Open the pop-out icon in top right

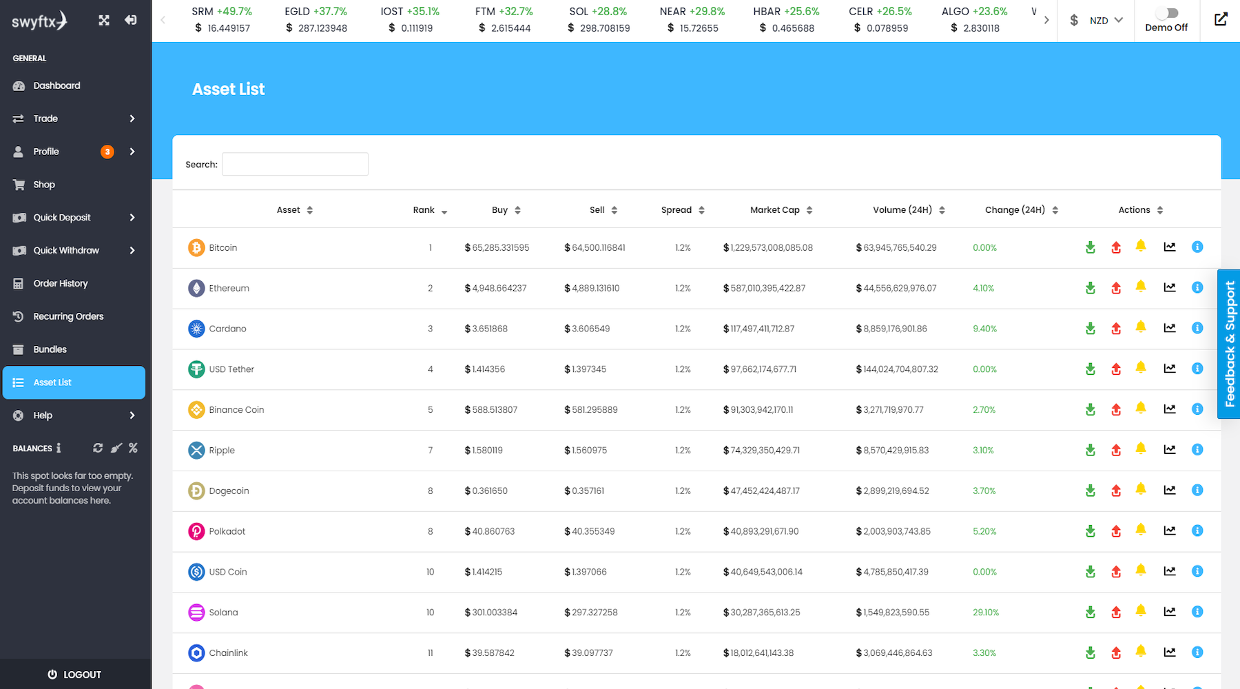[1221, 20]
